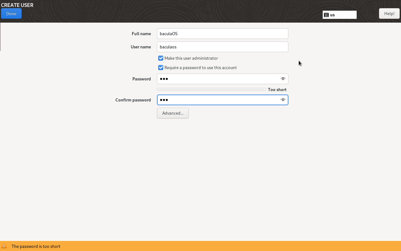Viewport: 401px width, 251px height.
Task: Click the 'Confirm password' field label
Action: click(133, 100)
